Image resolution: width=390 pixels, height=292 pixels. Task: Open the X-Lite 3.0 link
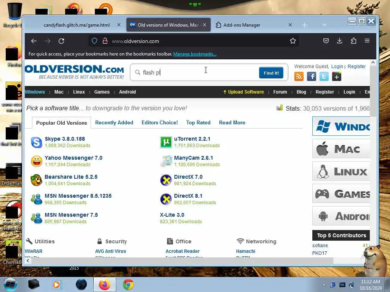coord(172,215)
